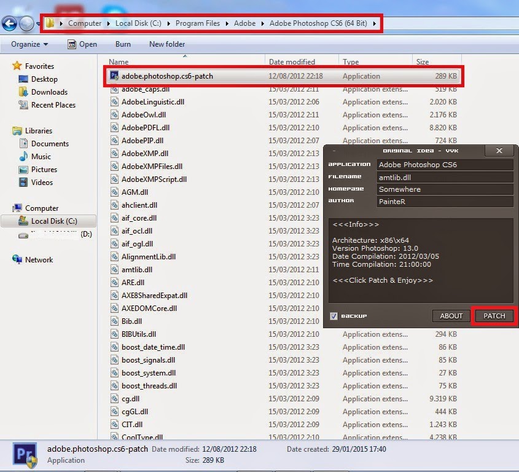Select AdobePDFL.dll file name
Viewport: 519px width, 472px height.
pyautogui.click(x=146, y=127)
